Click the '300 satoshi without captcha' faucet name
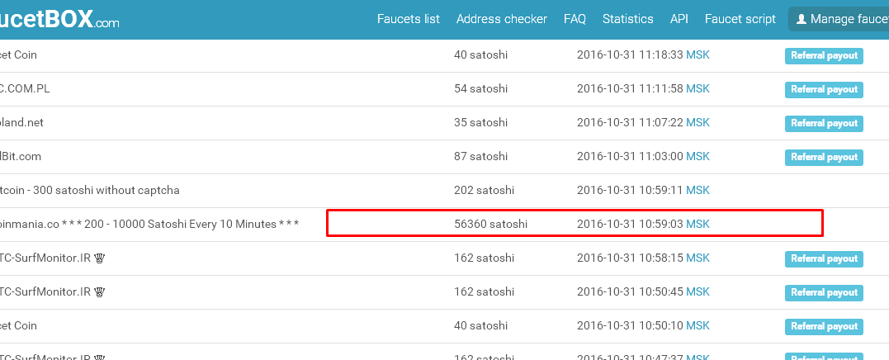Screen dimensions: 889x360 point(89,190)
